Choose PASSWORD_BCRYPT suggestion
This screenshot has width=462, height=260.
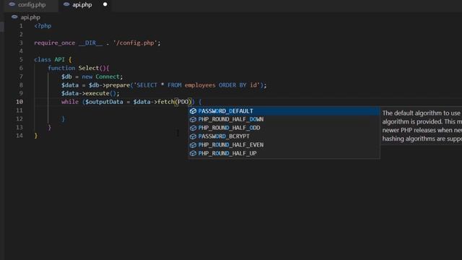click(x=284, y=136)
